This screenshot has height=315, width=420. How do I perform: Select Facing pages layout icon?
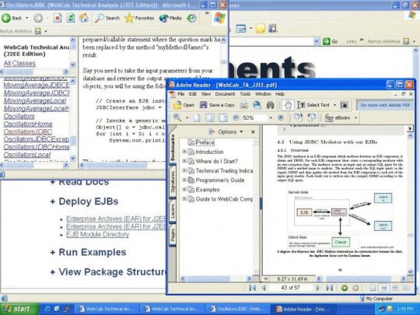(x=406, y=289)
